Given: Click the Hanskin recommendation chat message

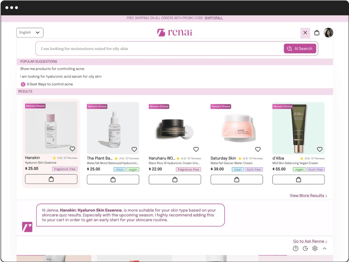Looking at the screenshot, I should click(x=131, y=215).
